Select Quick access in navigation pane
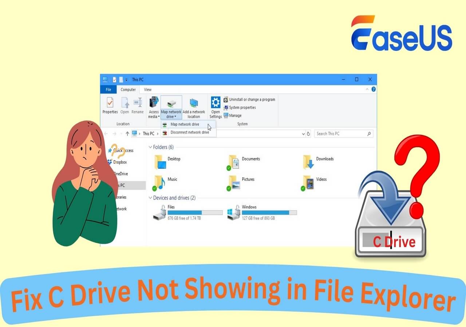The height and width of the screenshot is (327, 466). [x=121, y=150]
